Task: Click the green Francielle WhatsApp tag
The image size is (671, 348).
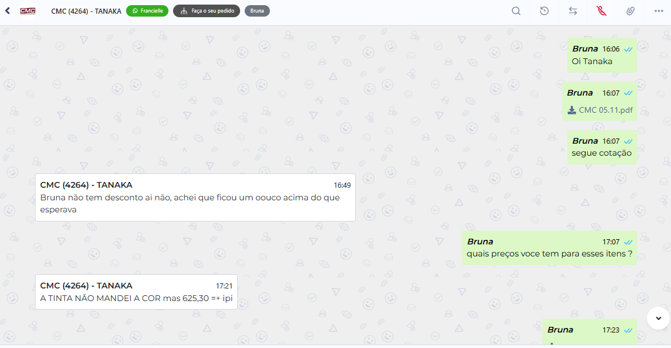Action: point(147,11)
